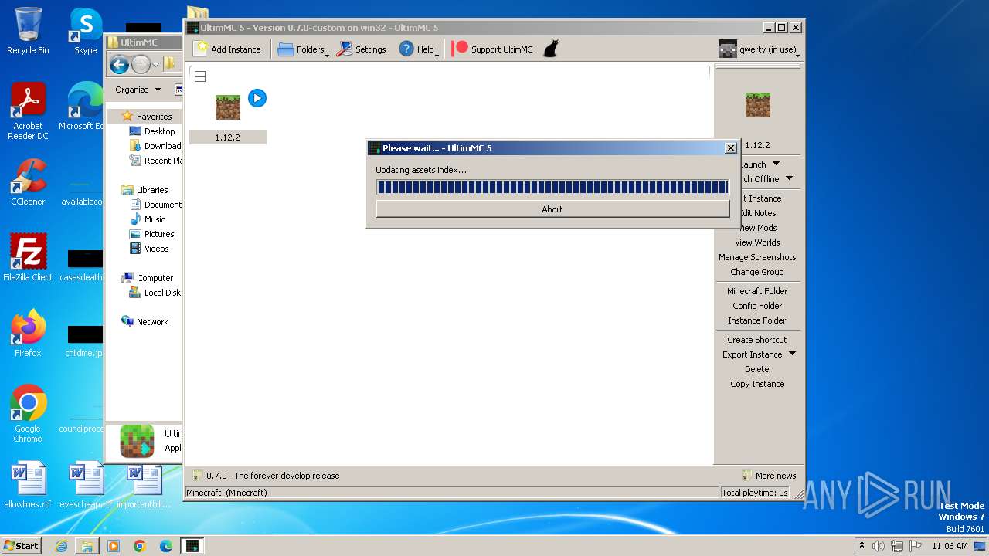Click View Worlds in sidebar
Screen dimensions: 989x556
tap(757, 242)
